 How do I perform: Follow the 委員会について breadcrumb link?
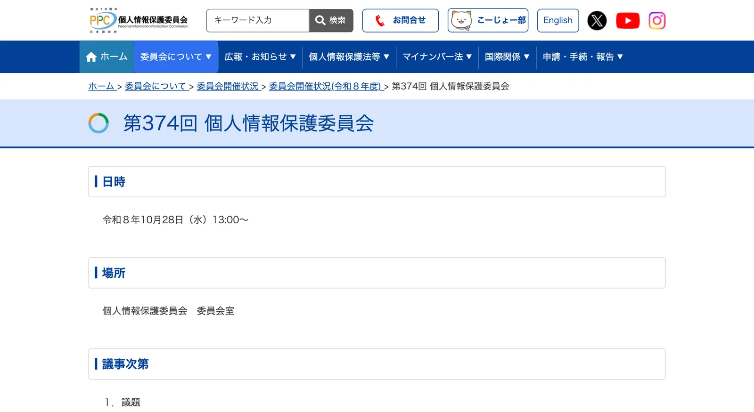click(156, 86)
